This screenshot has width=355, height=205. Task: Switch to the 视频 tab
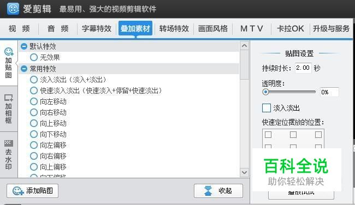point(19,29)
